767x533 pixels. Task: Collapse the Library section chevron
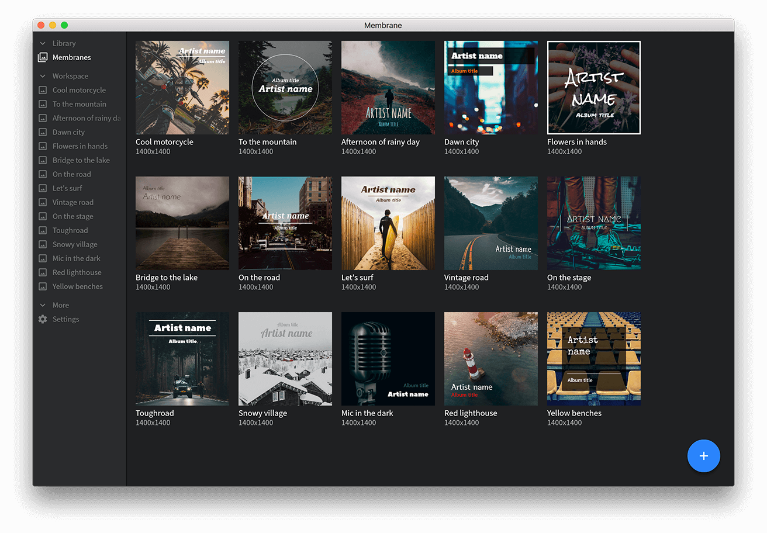point(43,43)
